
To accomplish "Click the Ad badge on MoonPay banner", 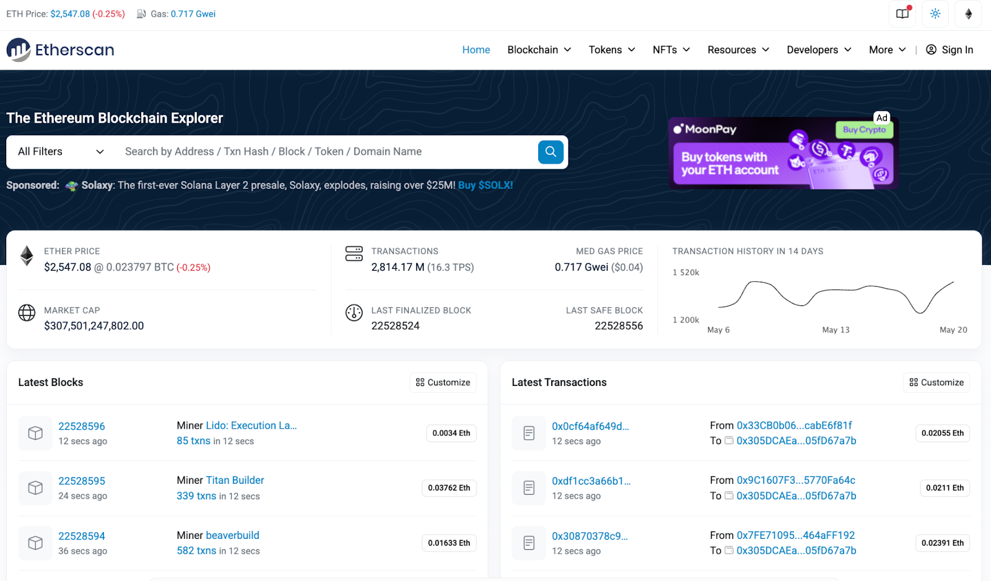I will pos(882,118).
